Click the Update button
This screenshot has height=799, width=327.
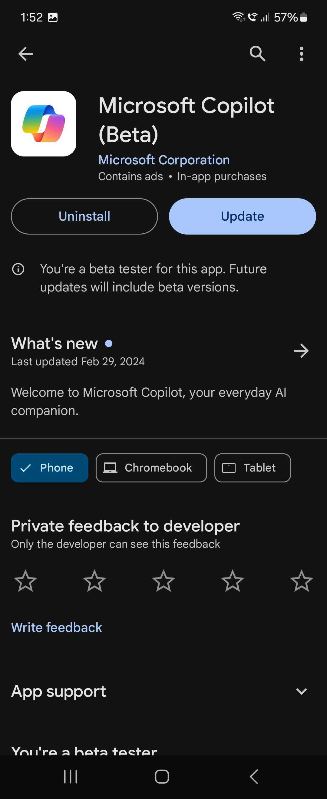[x=242, y=216]
